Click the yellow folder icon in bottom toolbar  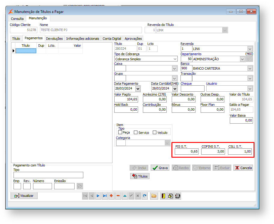tap(154, 196)
